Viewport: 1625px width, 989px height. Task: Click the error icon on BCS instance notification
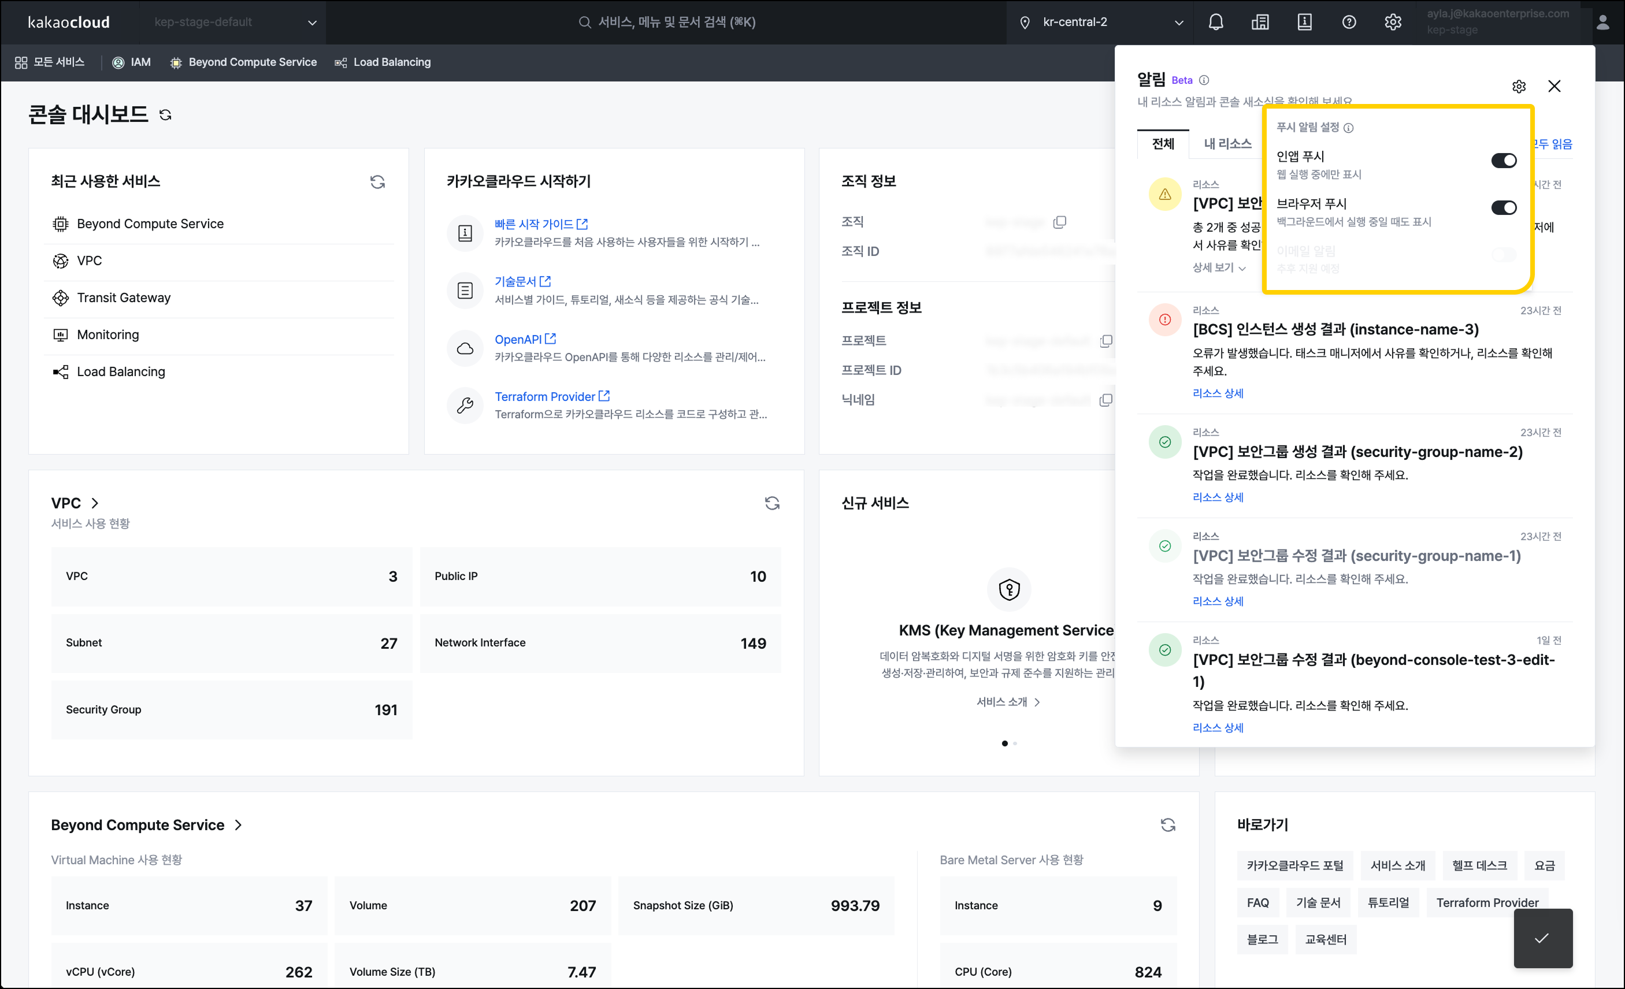(x=1166, y=320)
